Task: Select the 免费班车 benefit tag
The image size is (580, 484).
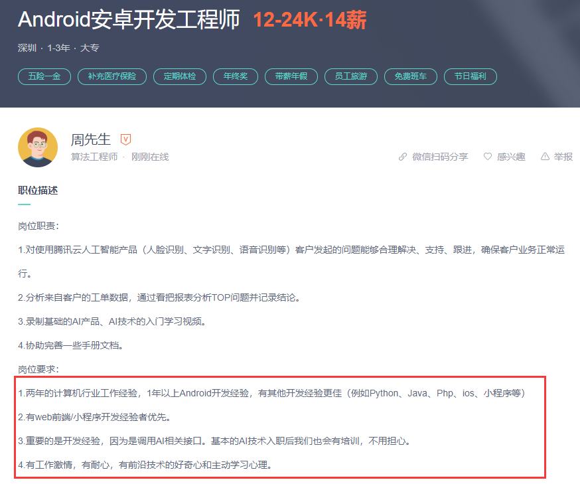Action: pyautogui.click(x=411, y=76)
